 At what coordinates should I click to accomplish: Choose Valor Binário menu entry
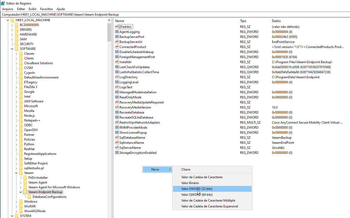212,183
